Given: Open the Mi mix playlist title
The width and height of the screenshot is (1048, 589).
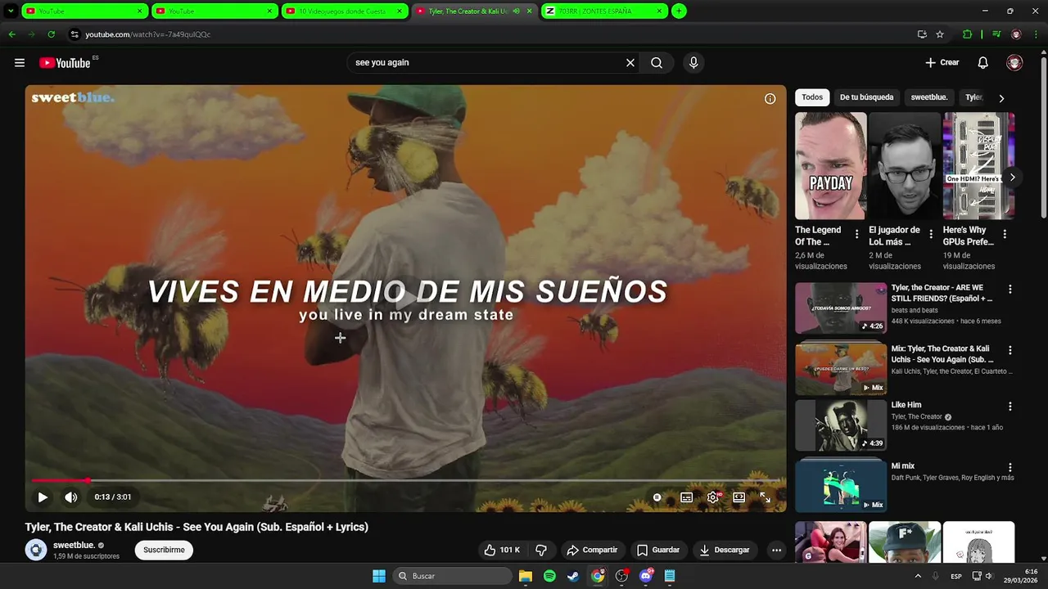Looking at the screenshot, I should coord(903,466).
